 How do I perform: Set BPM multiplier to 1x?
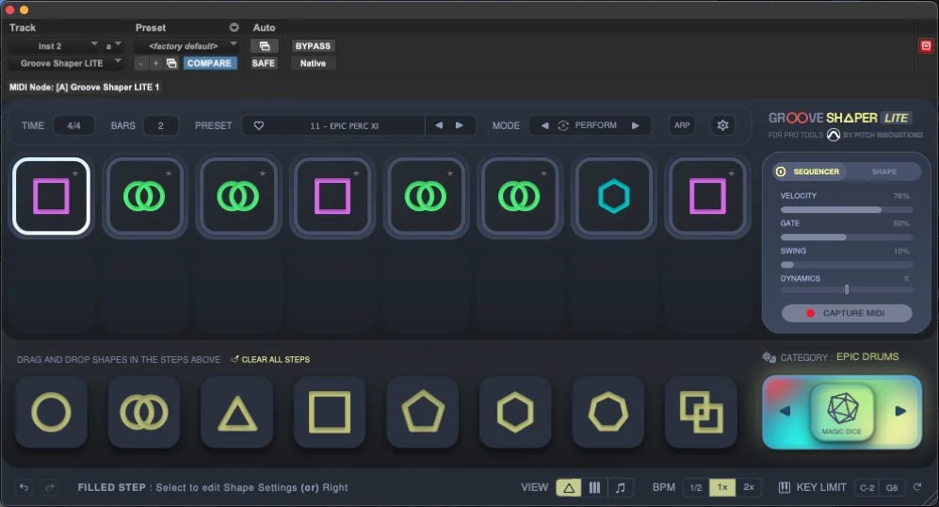coord(722,487)
